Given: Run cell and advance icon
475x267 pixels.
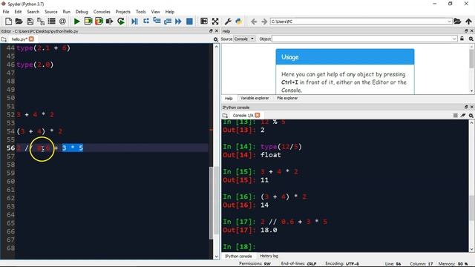Looking at the screenshot, I should pyautogui.click(x=99, y=22).
